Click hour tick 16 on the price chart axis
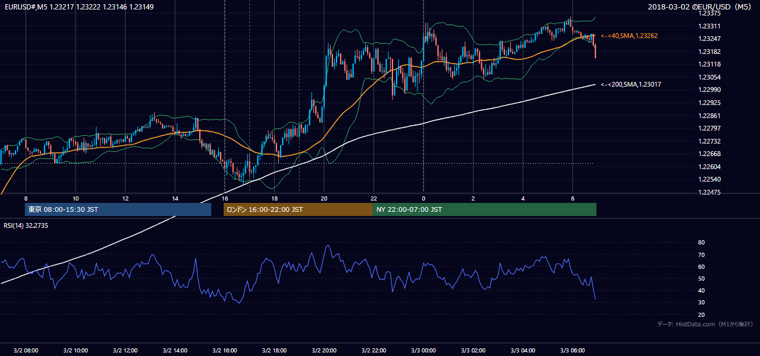This screenshot has width=760, height=356. click(224, 198)
